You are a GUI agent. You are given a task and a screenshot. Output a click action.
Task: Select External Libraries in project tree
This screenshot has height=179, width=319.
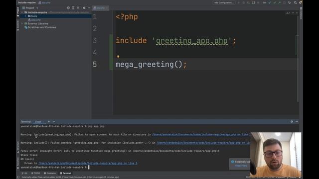[38, 23]
